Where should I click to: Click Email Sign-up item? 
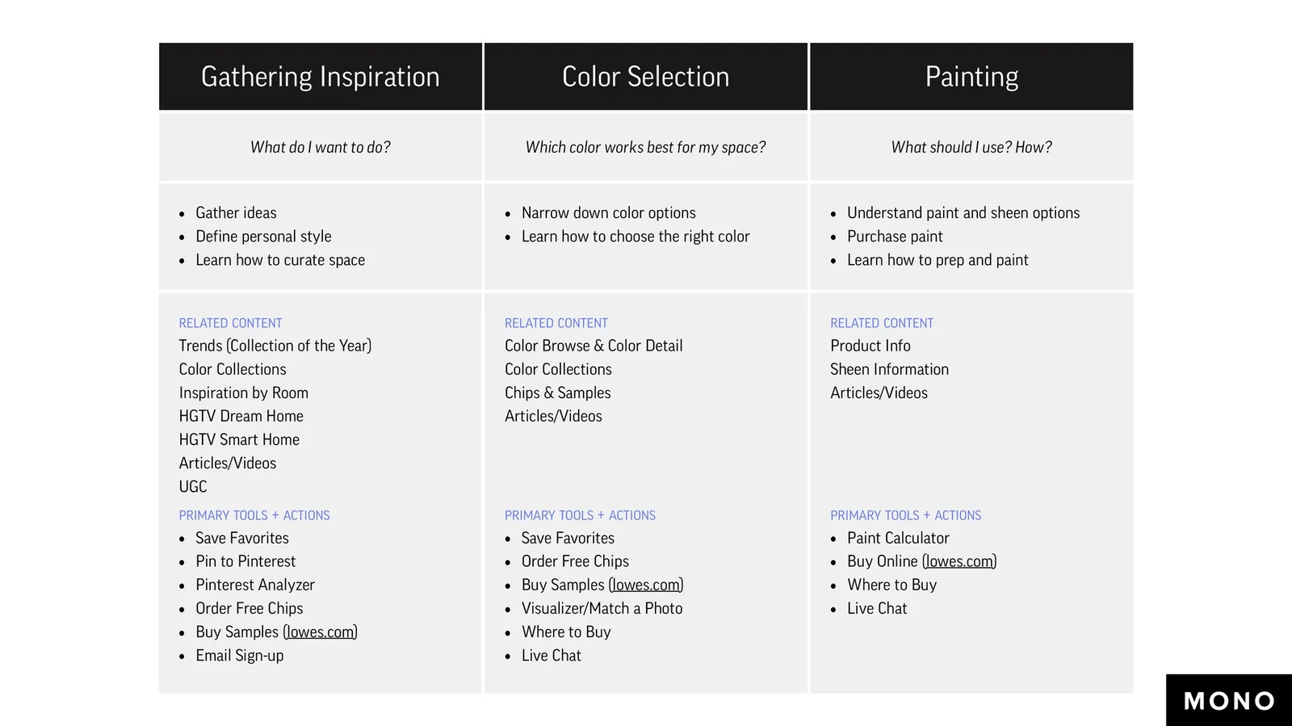coord(240,656)
